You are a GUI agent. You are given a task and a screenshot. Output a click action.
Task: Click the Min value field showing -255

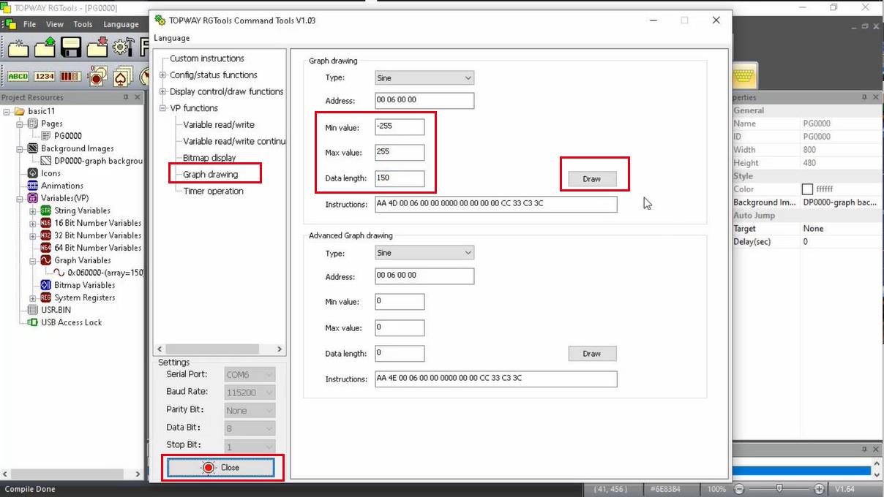(x=400, y=127)
